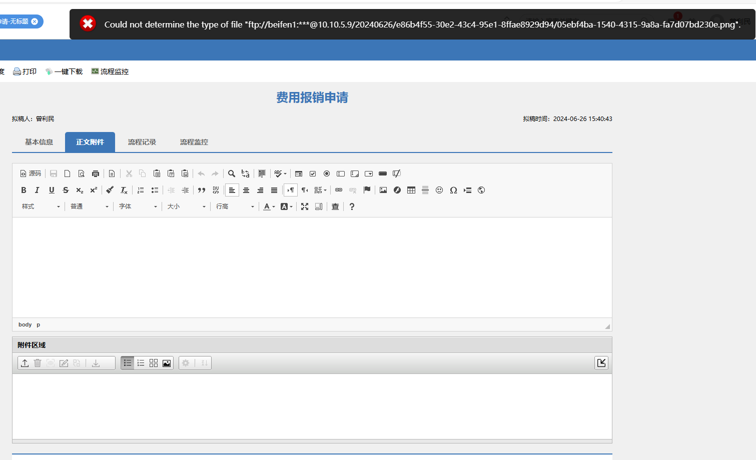The image size is (756, 460).
Task: Toggle Subscript formatting
Action: pyautogui.click(x=80, y=190)
